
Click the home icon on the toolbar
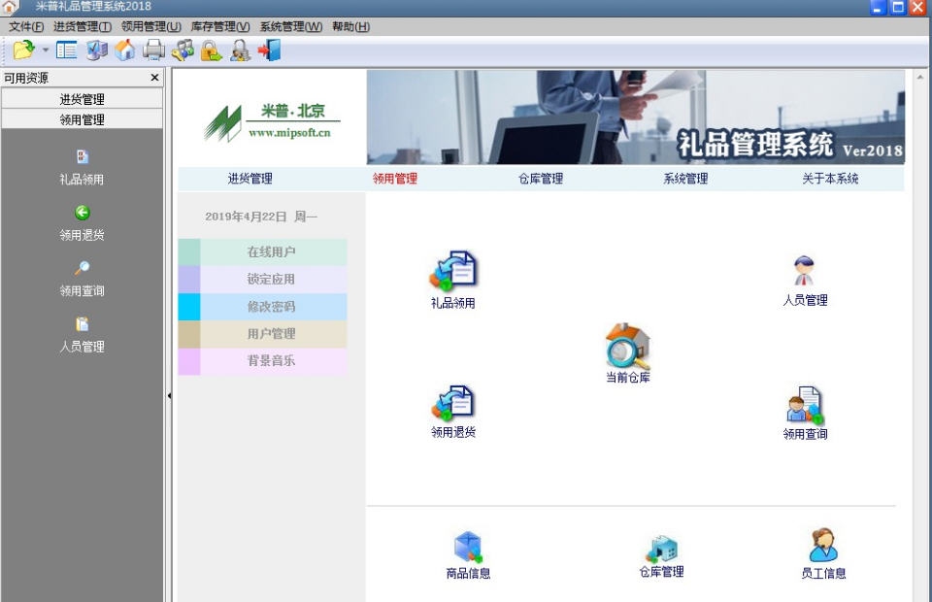(125, 50)
